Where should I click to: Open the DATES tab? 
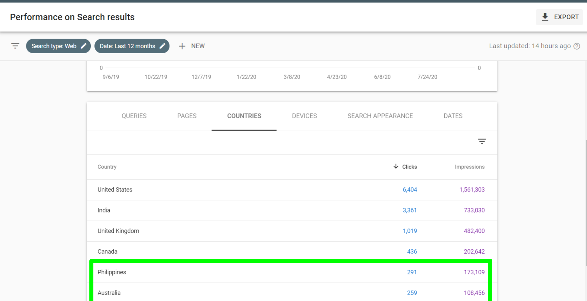(x=453, y=116)
